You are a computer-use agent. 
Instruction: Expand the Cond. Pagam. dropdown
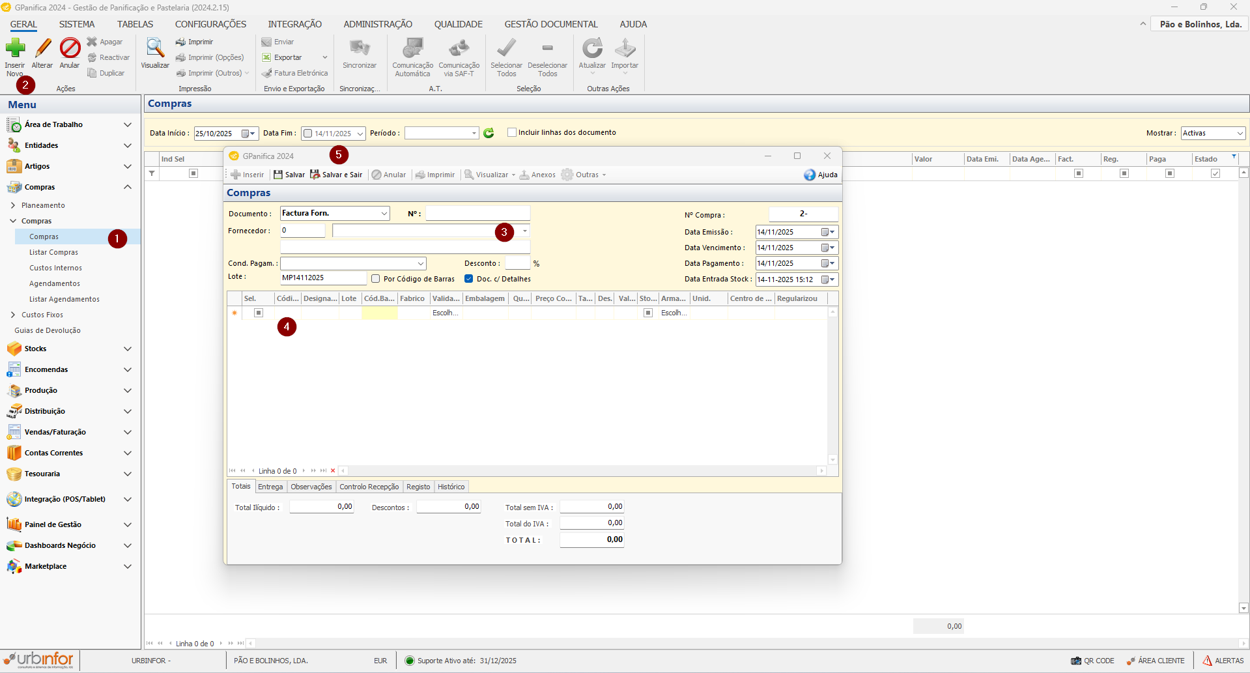click(421, 263)
